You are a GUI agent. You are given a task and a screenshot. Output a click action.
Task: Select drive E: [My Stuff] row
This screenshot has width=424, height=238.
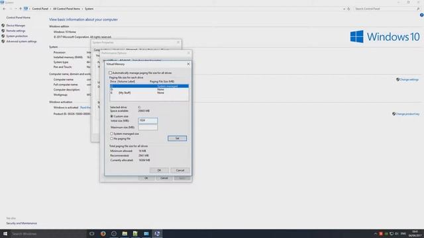coord(149,93)
